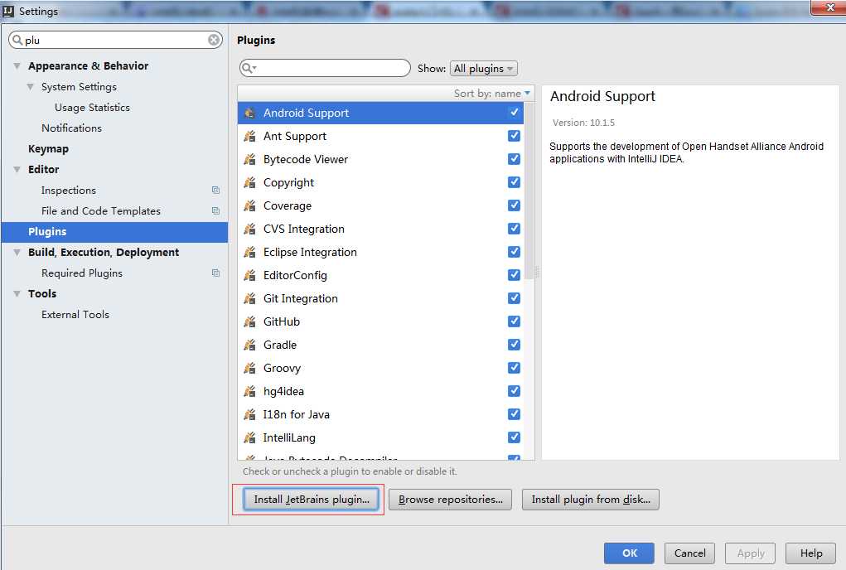Click the CVS Integration plugin icon
The image size is (846, 570).
pos(249,229)
